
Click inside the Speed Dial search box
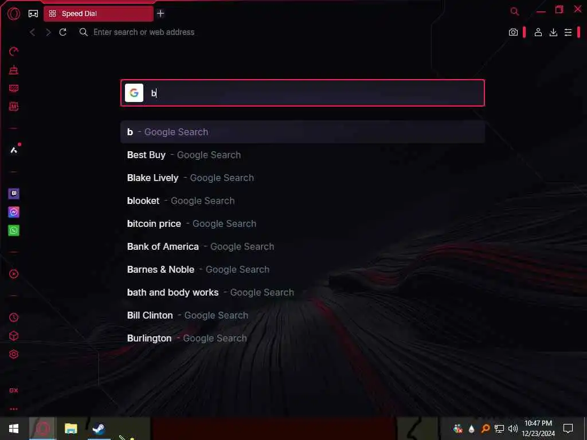pyautogui.click(x=303, y=93)
